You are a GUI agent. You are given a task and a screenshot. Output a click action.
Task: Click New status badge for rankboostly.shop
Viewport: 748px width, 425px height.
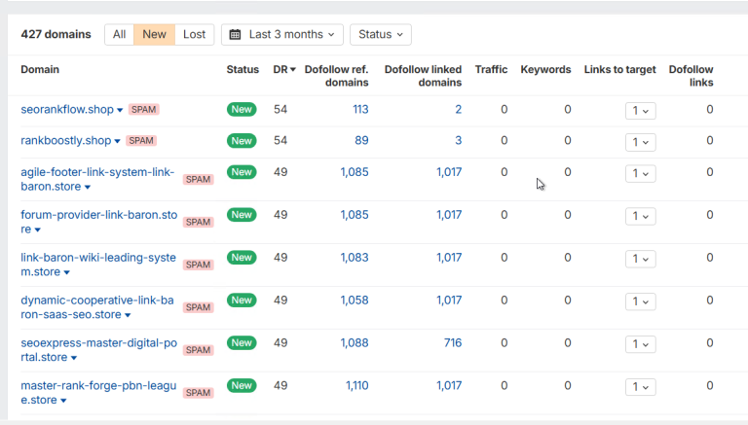click(x=242, y=141)
